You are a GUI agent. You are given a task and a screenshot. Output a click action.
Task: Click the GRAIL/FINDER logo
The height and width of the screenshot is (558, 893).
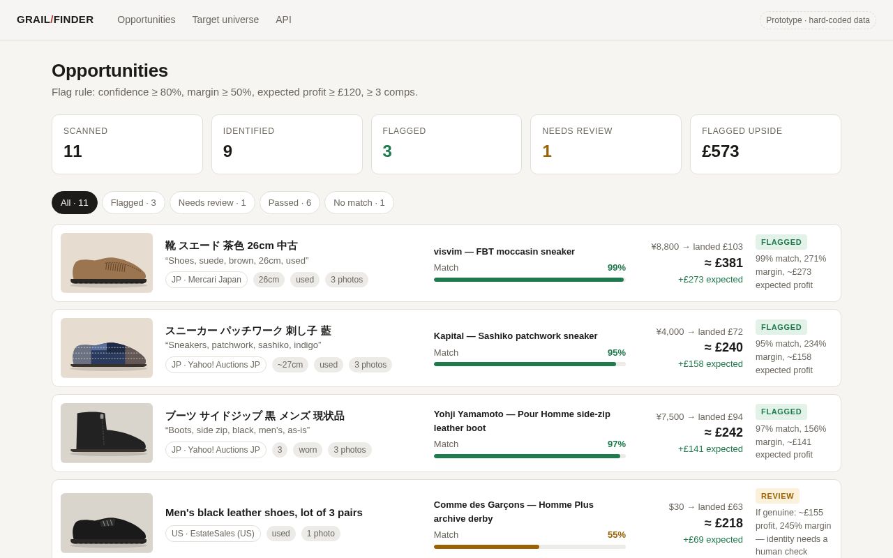coord(55,20)
